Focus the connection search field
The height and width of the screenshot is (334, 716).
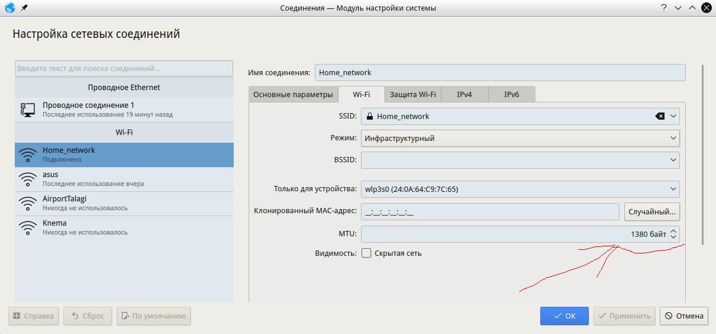(x=124, y=68)
